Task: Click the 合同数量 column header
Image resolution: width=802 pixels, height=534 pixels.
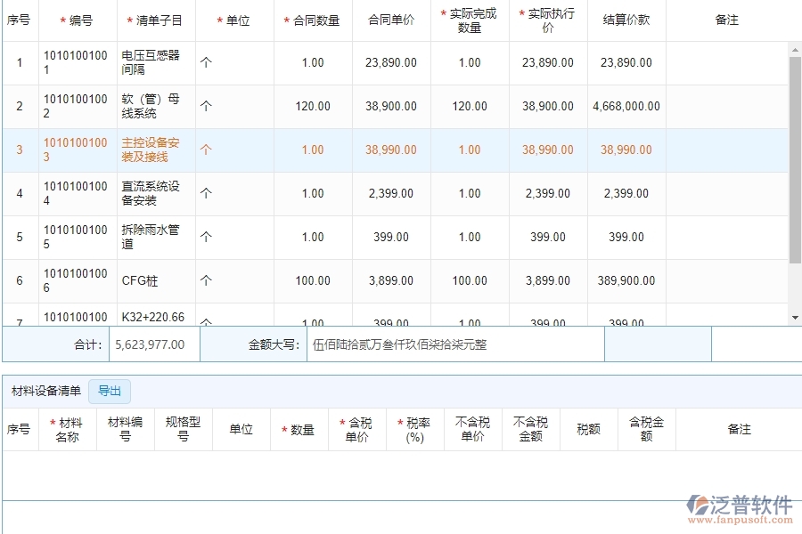Action: pyautogui.click(x=313, y=20)
